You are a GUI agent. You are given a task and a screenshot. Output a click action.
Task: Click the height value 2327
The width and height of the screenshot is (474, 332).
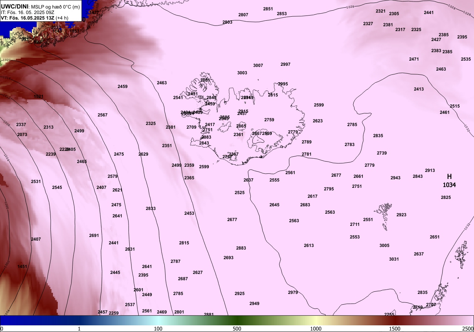click(x=368, y=24)
